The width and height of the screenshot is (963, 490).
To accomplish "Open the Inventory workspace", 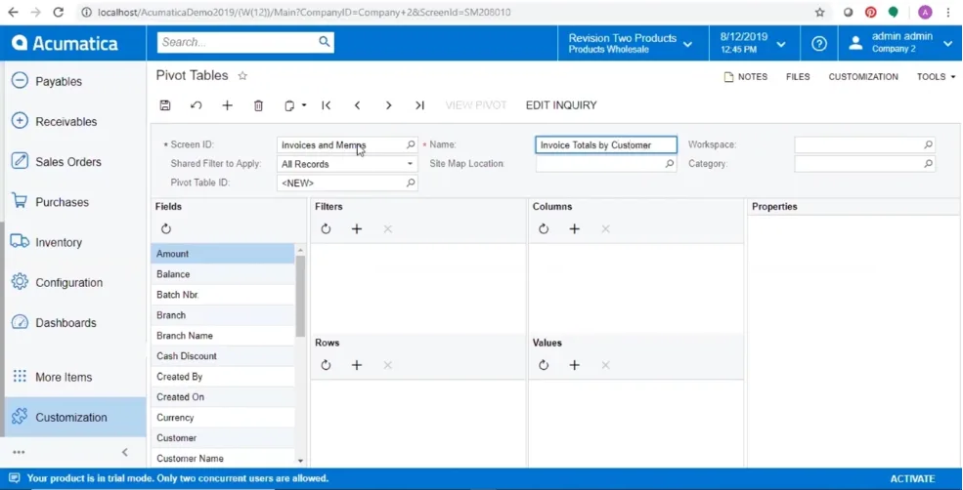I will (59, 242).
